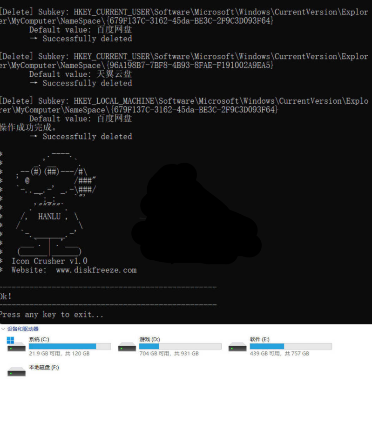Select the 系统 (C:) drive label

pos(39,339)
